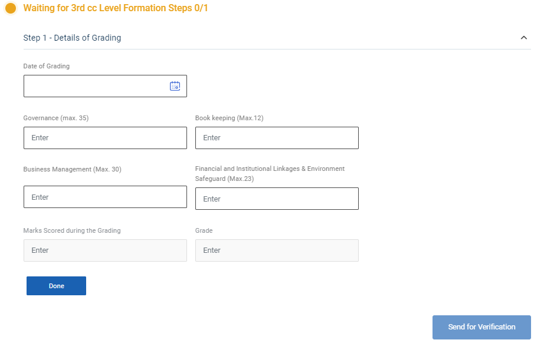
Task: Collapse the Step 1 section chevron
Action: [x=523, y=38]
